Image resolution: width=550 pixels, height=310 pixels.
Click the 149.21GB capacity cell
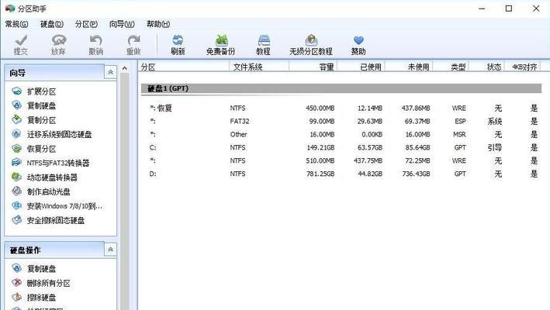[320, 147]
